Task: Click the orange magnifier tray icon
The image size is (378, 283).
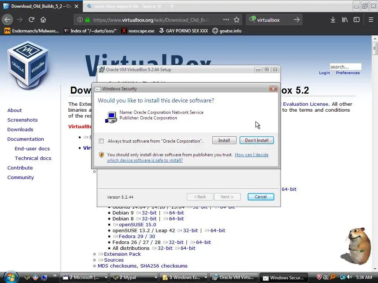Action: click(333, 277)
